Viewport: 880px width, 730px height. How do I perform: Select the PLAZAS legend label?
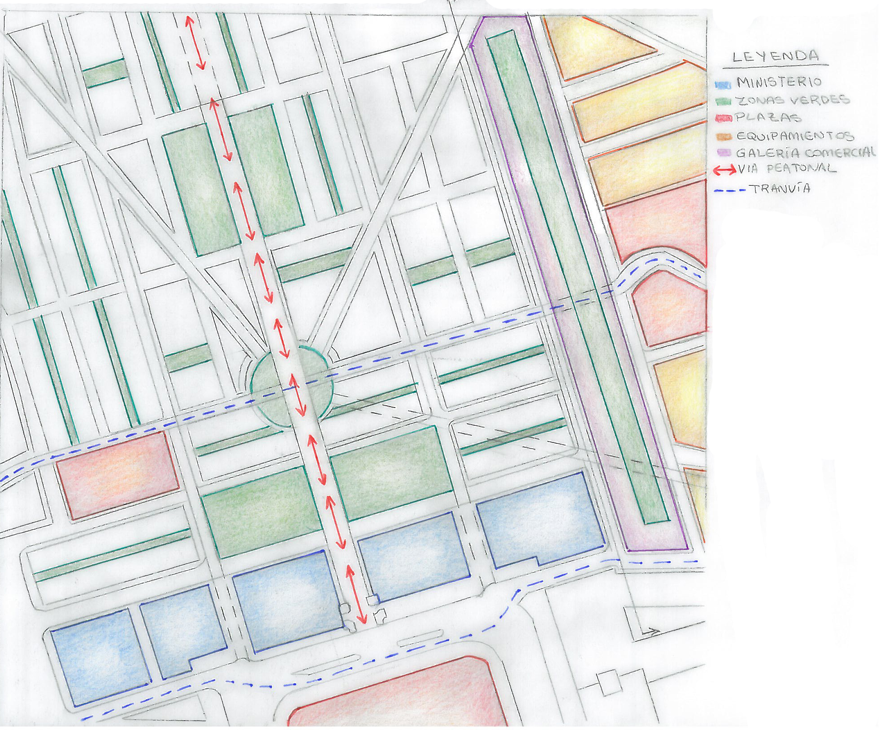(x=768, y=117)
